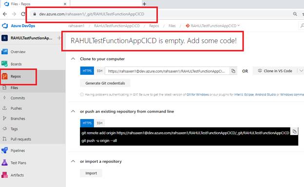Click Files in the breadcrumb
This screenshot has width=304, height=187.
(172, 26)
